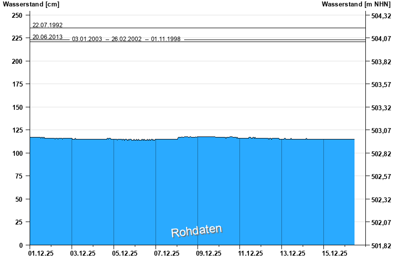Pick the 01.11.1998 historical marker label
395x272 pixels.
click(166, 39)
